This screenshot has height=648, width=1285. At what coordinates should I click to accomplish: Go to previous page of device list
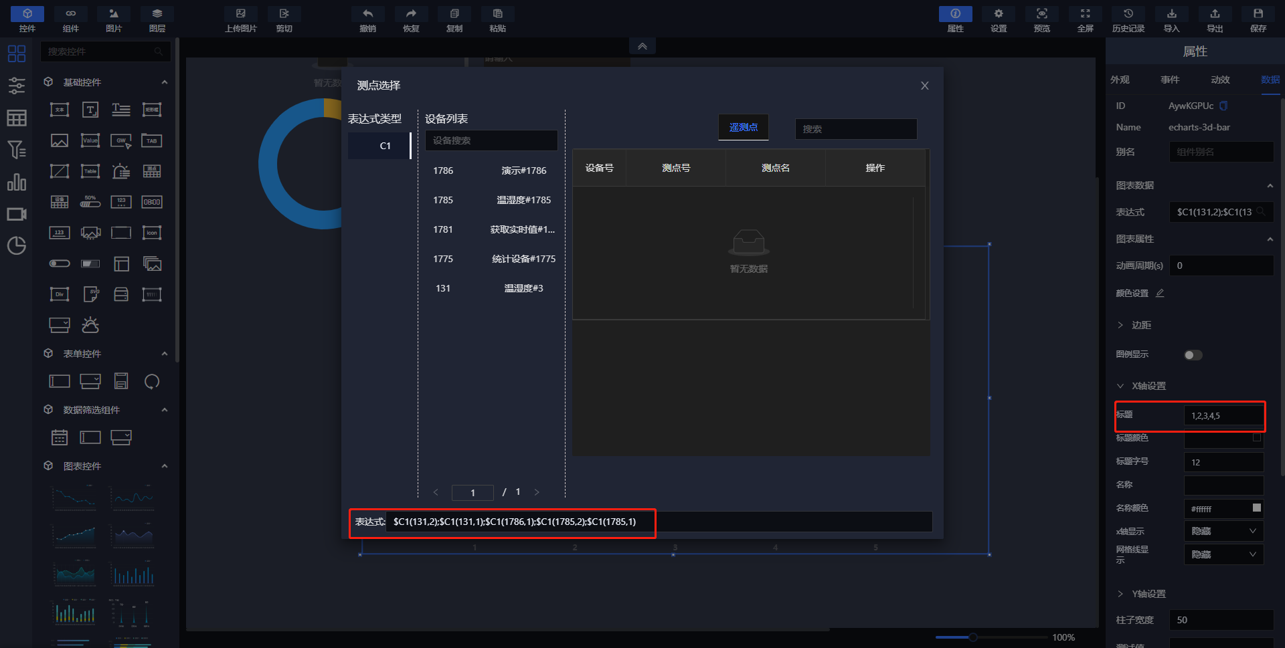coord(436,492)
